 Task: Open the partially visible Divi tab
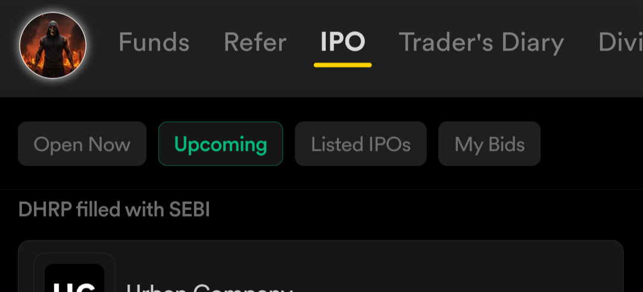click(620, 42)
